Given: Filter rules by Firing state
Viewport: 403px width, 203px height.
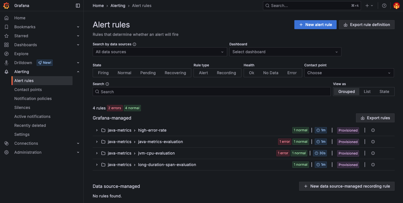Looking at the screenshot, I should [x=103, y=73].
